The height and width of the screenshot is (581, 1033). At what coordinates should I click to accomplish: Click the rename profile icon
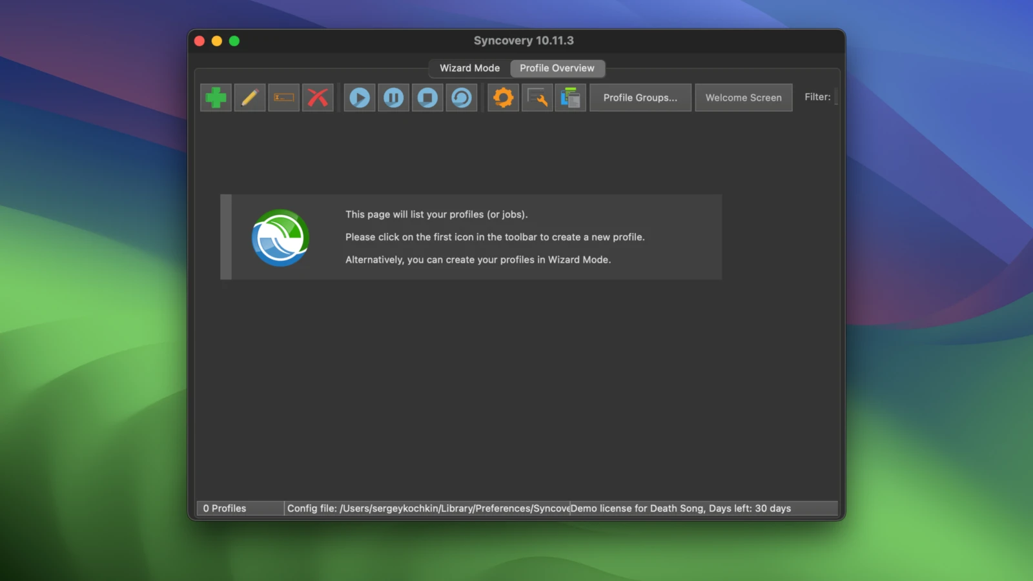[x=283, y=97]
